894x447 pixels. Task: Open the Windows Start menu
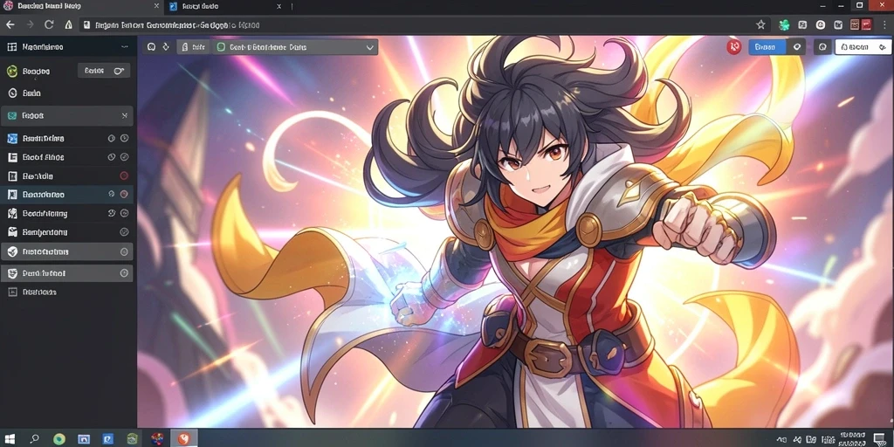10,438
